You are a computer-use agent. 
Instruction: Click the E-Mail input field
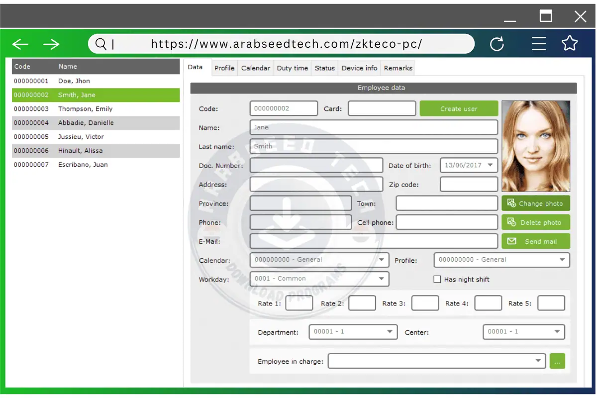coord(374,241)
